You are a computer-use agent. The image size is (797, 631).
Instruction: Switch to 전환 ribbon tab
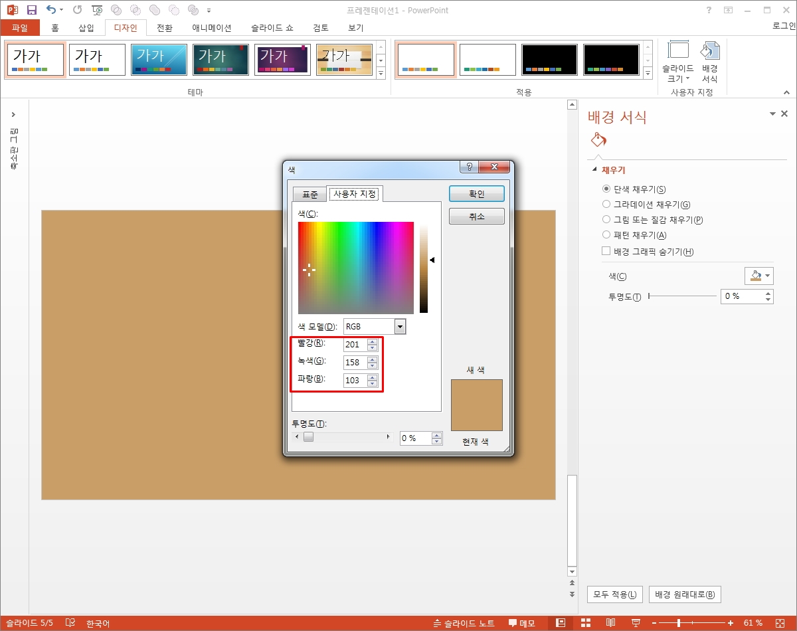click(165, 28)
